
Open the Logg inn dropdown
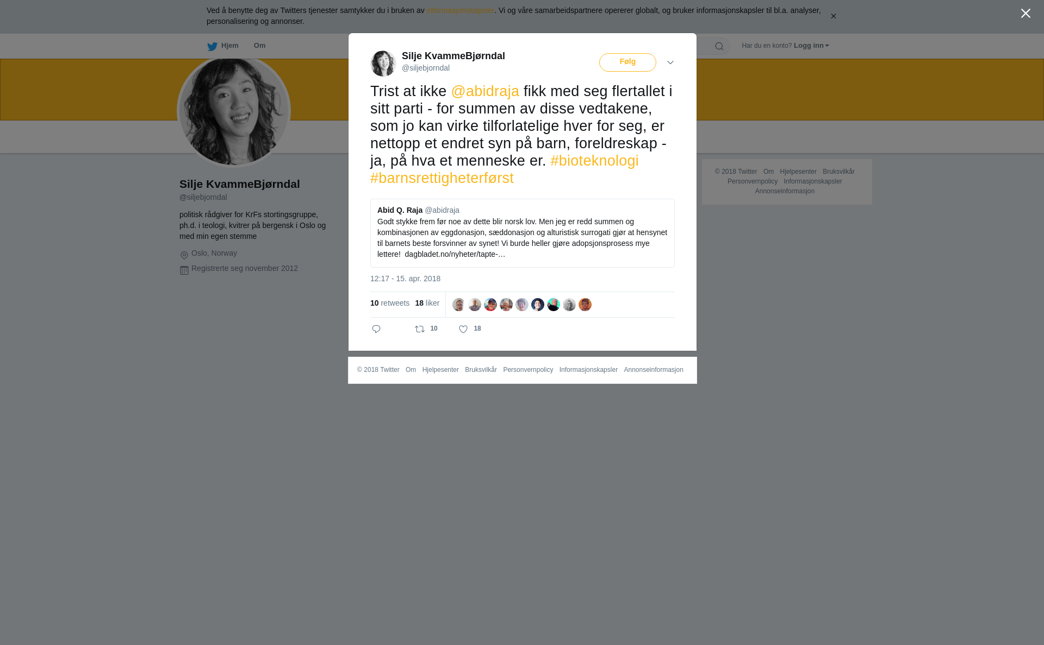(x=811, y=46)
